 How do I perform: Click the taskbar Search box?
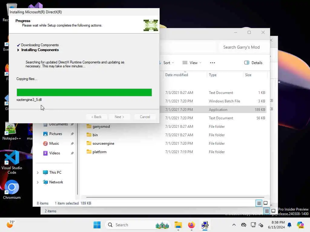click(138, 225)
